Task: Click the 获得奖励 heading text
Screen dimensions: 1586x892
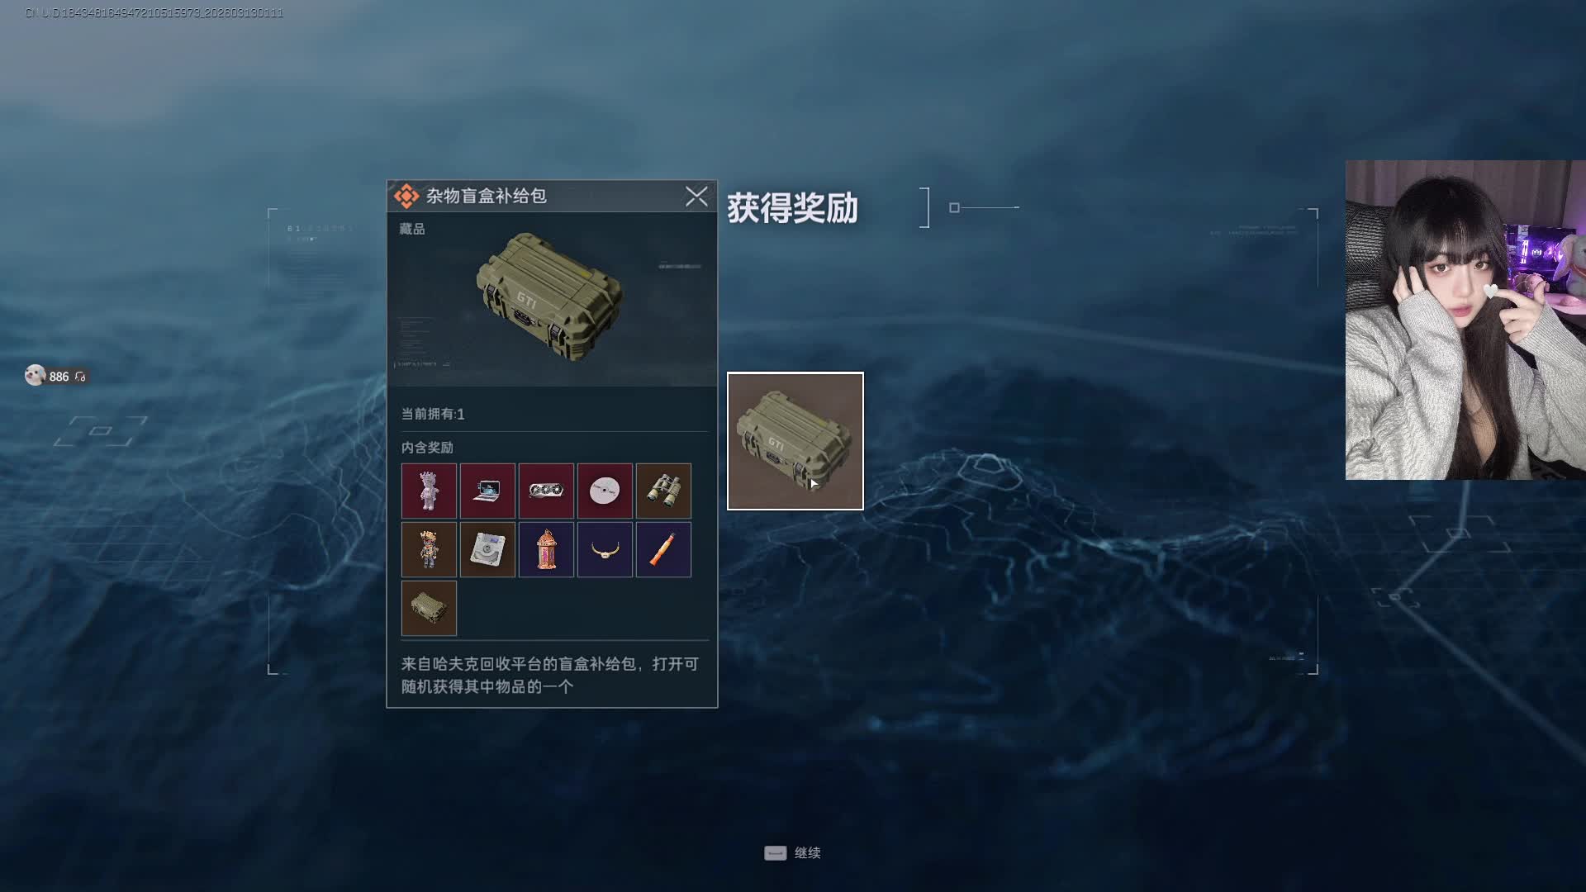Action: click(792, 208)
